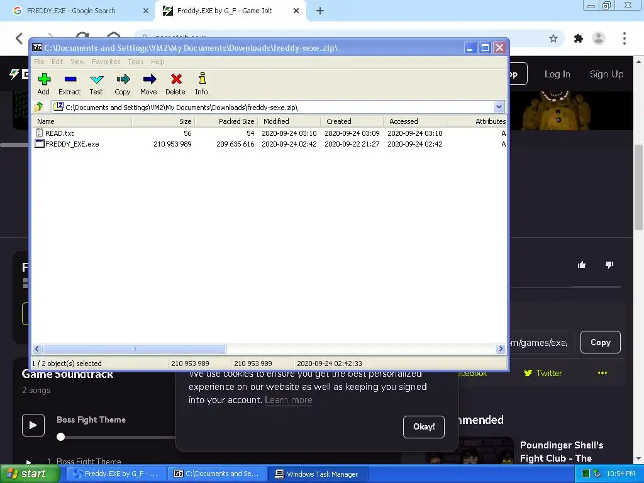Screen dimensions: 644x483
Task: Switch to Freddy.EXE browser taskbar button
Action: [117, 474]
